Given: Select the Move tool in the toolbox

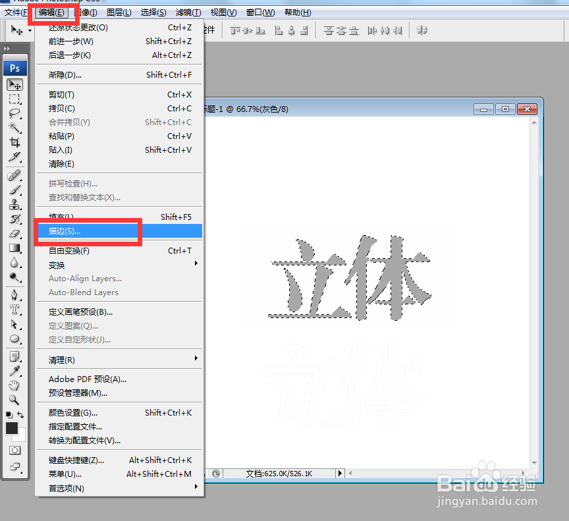Looking at the screenshot, I should [x=14, y=84].
